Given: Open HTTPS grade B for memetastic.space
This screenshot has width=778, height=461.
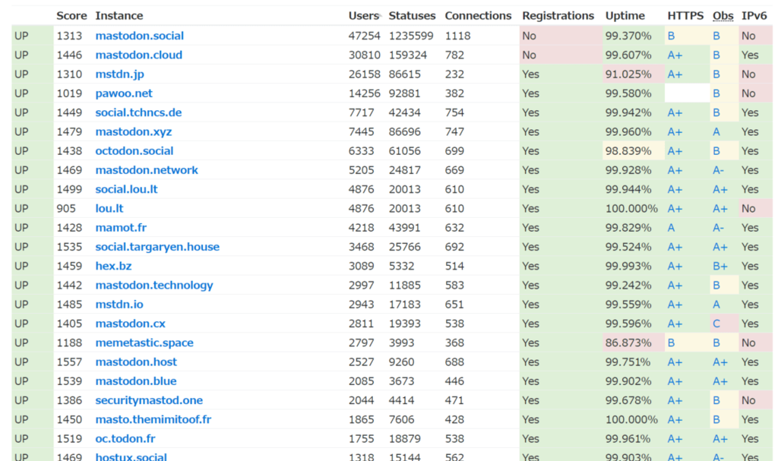Looking at the screenshot, I should click(x=671, y=343).
